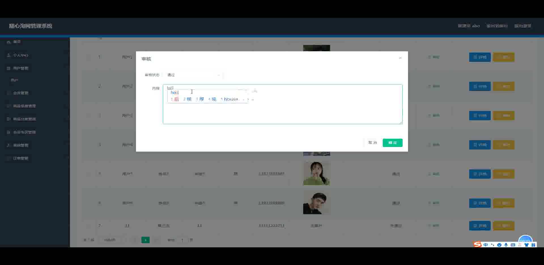
Task: Choose IME candidate 2 候
Action: click(187, 99)
